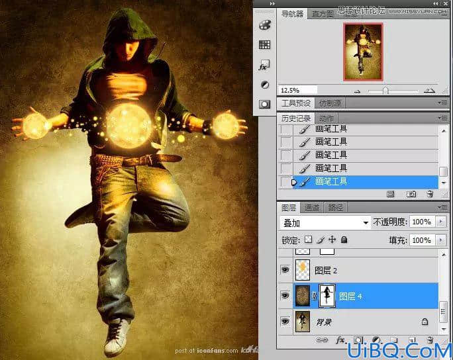Select the 图层 2 layer thumbnail
The width and height of the screenshot is (453, 360).
tap(303, 269)
